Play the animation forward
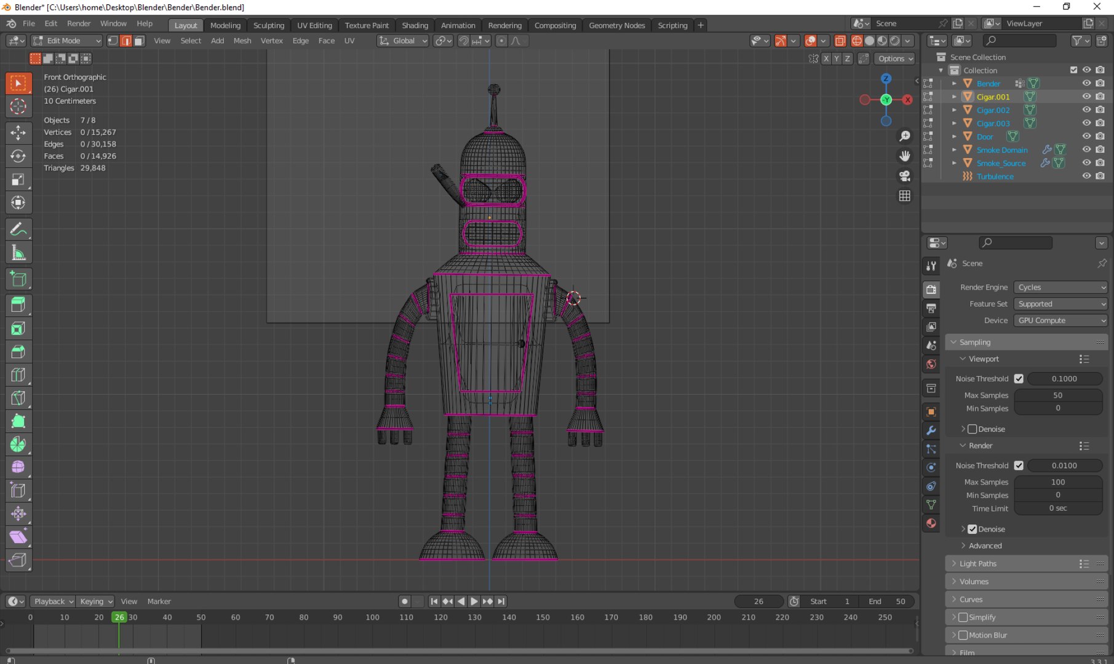Screen dimensions: 1114x664 click(474, 601)
